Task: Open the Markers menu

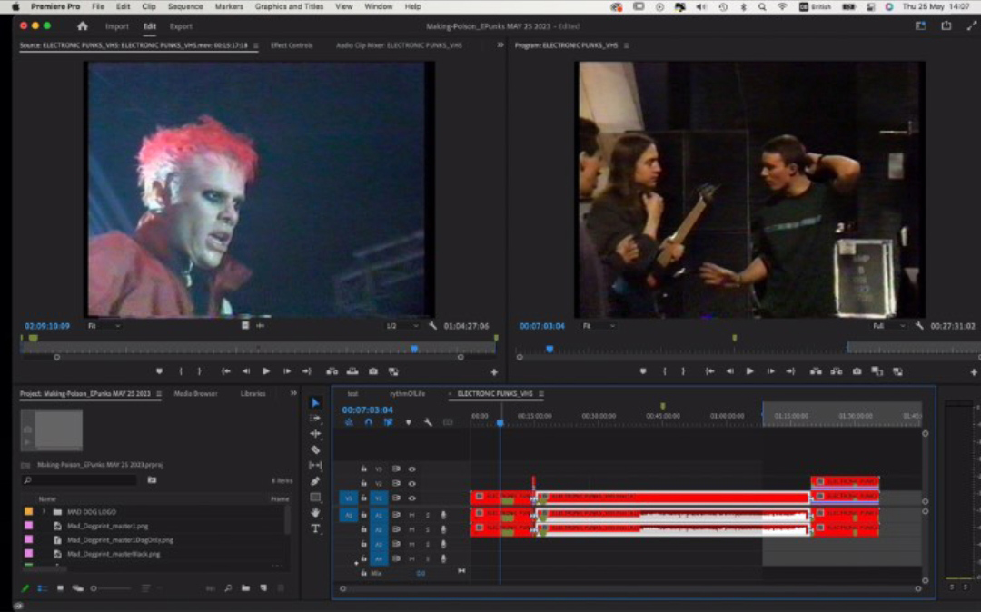Action: point(229,7)
